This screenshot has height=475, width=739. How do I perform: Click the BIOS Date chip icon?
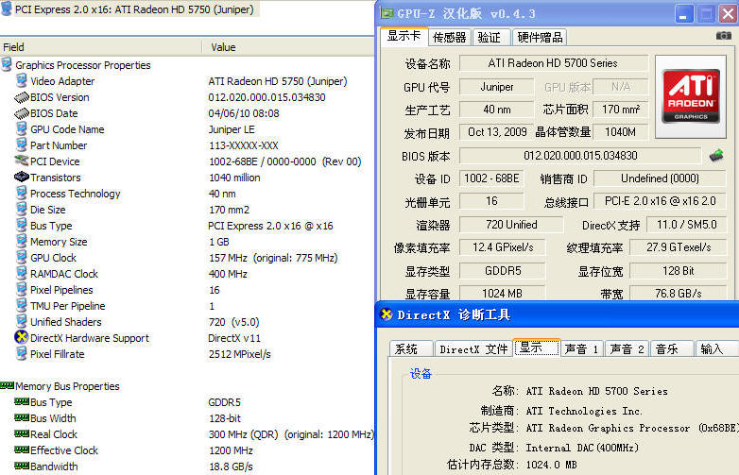22,113
